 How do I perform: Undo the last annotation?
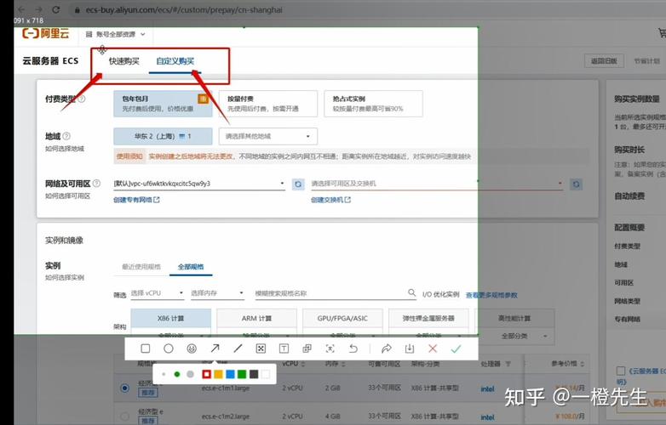(353, 348)
